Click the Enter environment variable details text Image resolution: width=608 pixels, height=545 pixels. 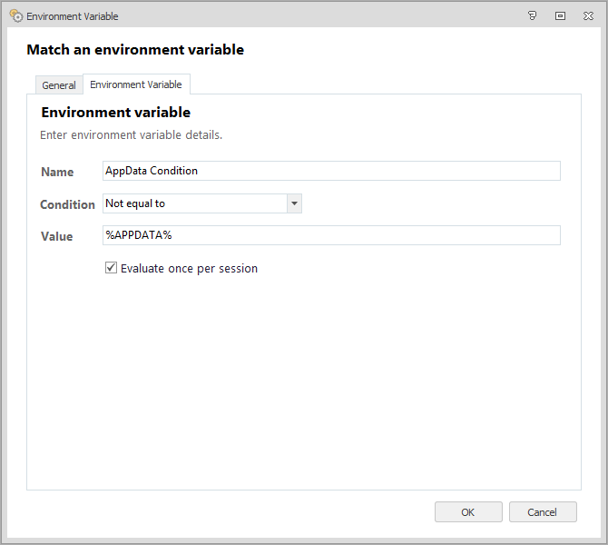[132, 135]
